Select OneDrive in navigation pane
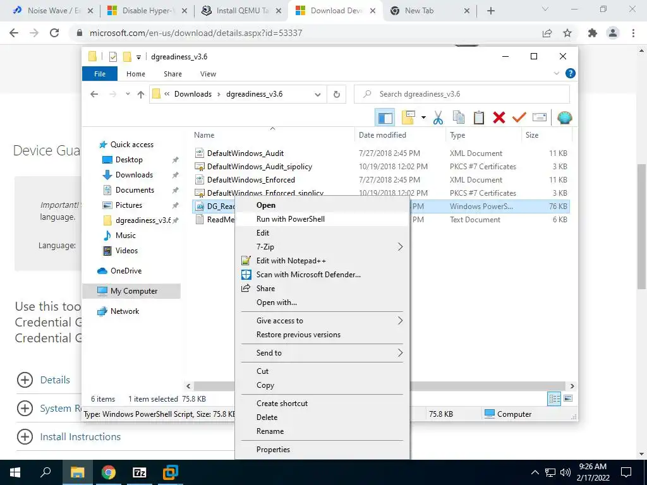Screen dimensions: 647x485 126,271
